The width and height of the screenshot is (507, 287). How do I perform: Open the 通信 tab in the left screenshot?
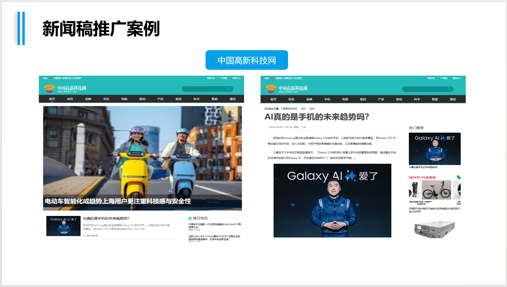[233, 99]
